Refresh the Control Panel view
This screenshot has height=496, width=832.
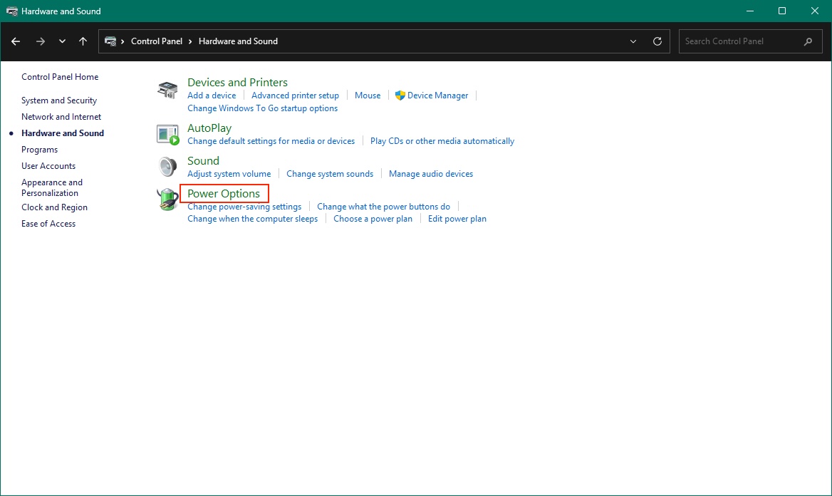click(657, 41)
